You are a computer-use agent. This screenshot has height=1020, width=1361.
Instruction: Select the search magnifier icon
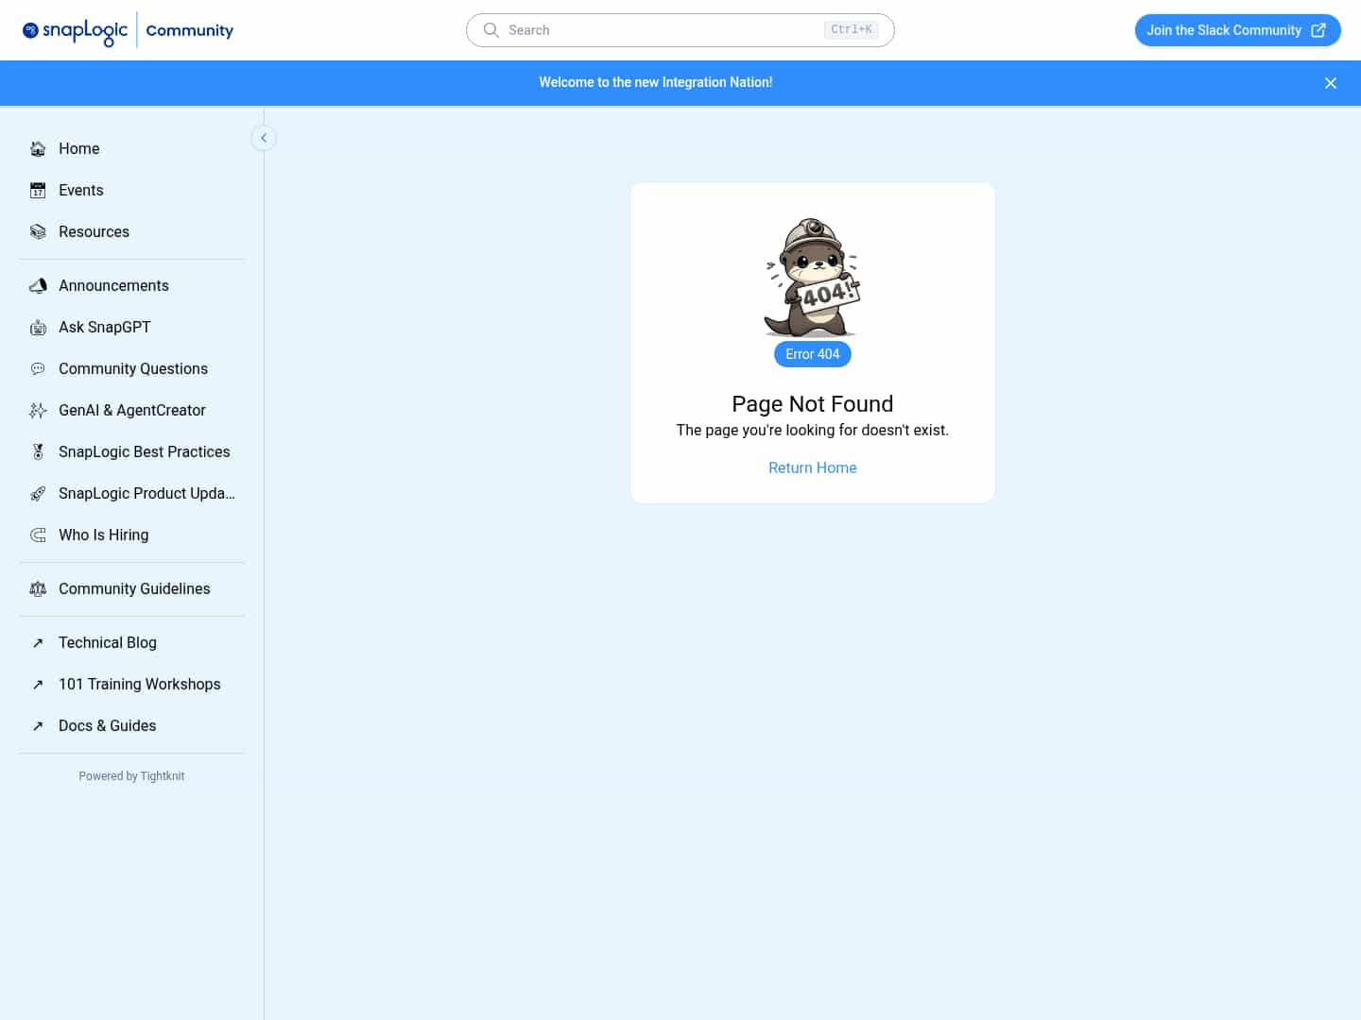pos(491,29)
